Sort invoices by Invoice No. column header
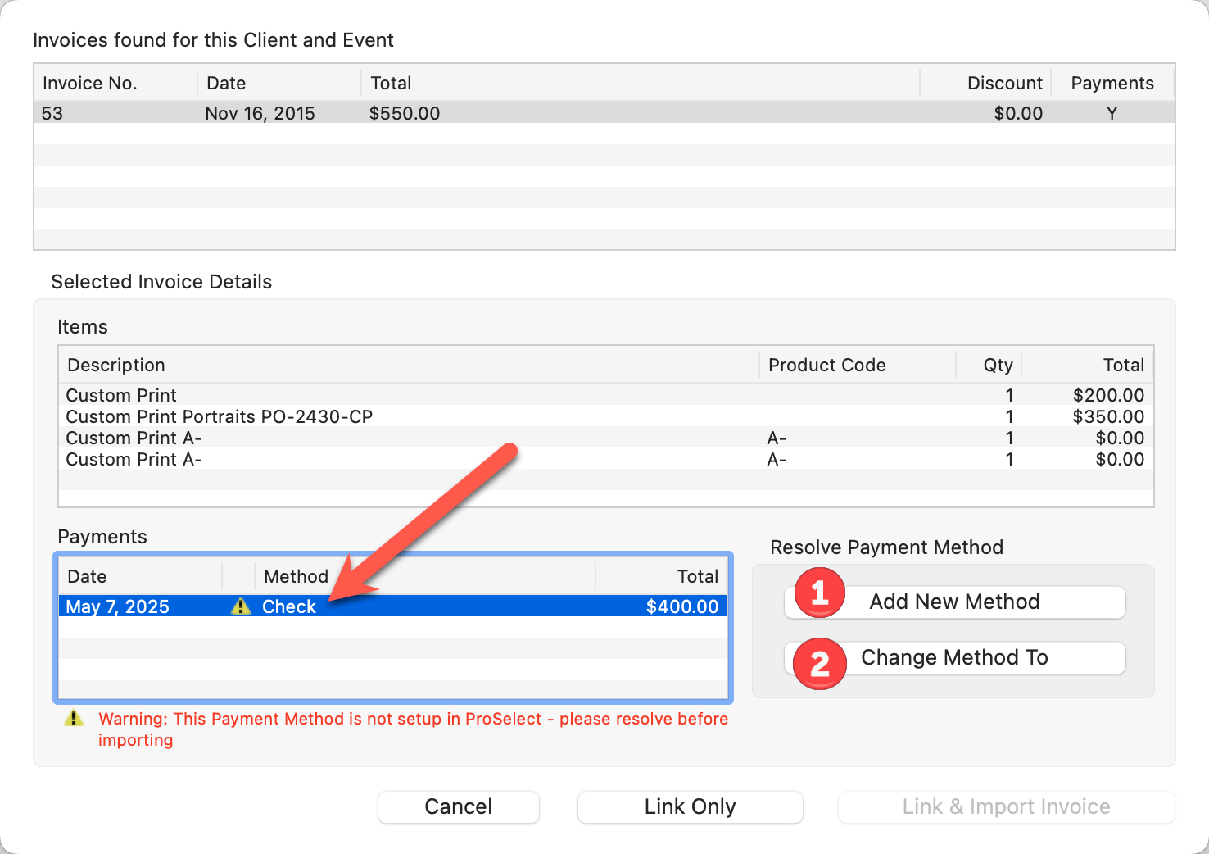1209x854 pixels. (x=115, y=83)
